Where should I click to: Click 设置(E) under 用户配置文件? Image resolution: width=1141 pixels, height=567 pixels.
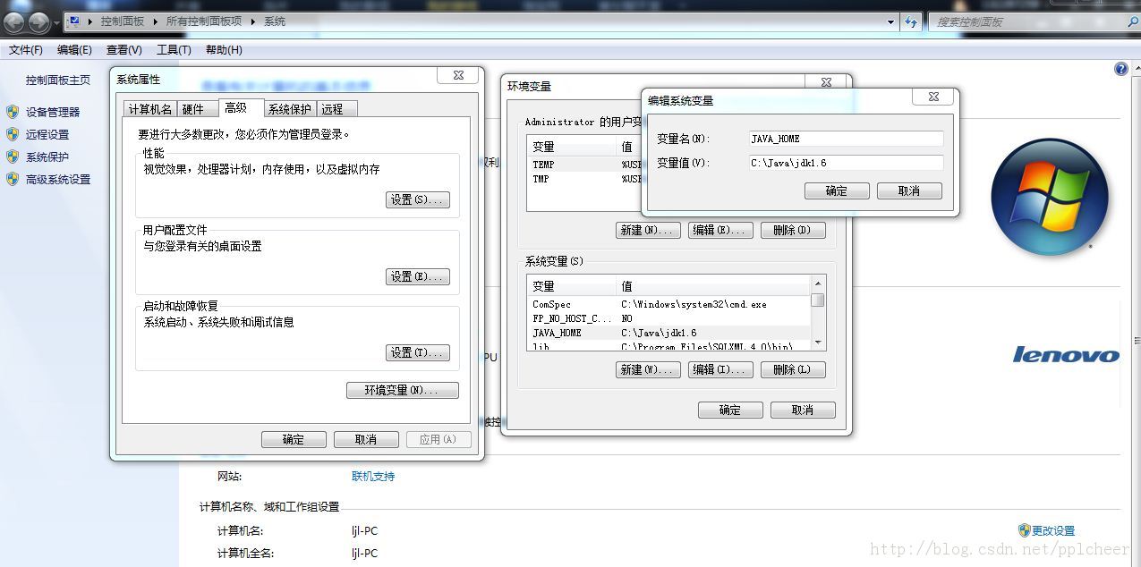418,276
